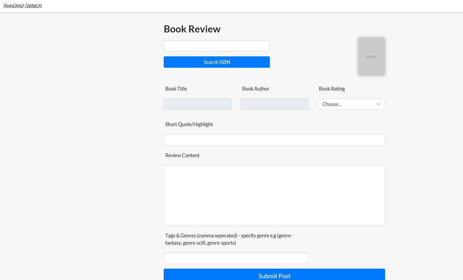Viewport: 463px width, 280px height.
Task: Submit the review with Submit Post
Action: tap(274, 275)
